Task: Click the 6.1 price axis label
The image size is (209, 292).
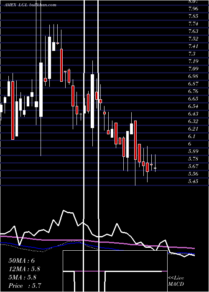Action: [192, 136]
